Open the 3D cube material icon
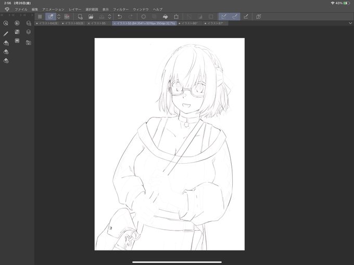354x265 pixels. coord(29,32)
